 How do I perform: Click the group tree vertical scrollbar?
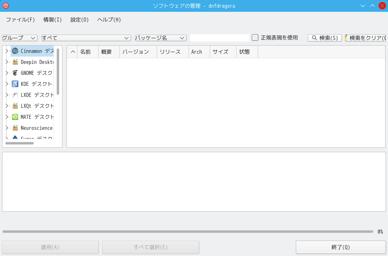(58, 72)
